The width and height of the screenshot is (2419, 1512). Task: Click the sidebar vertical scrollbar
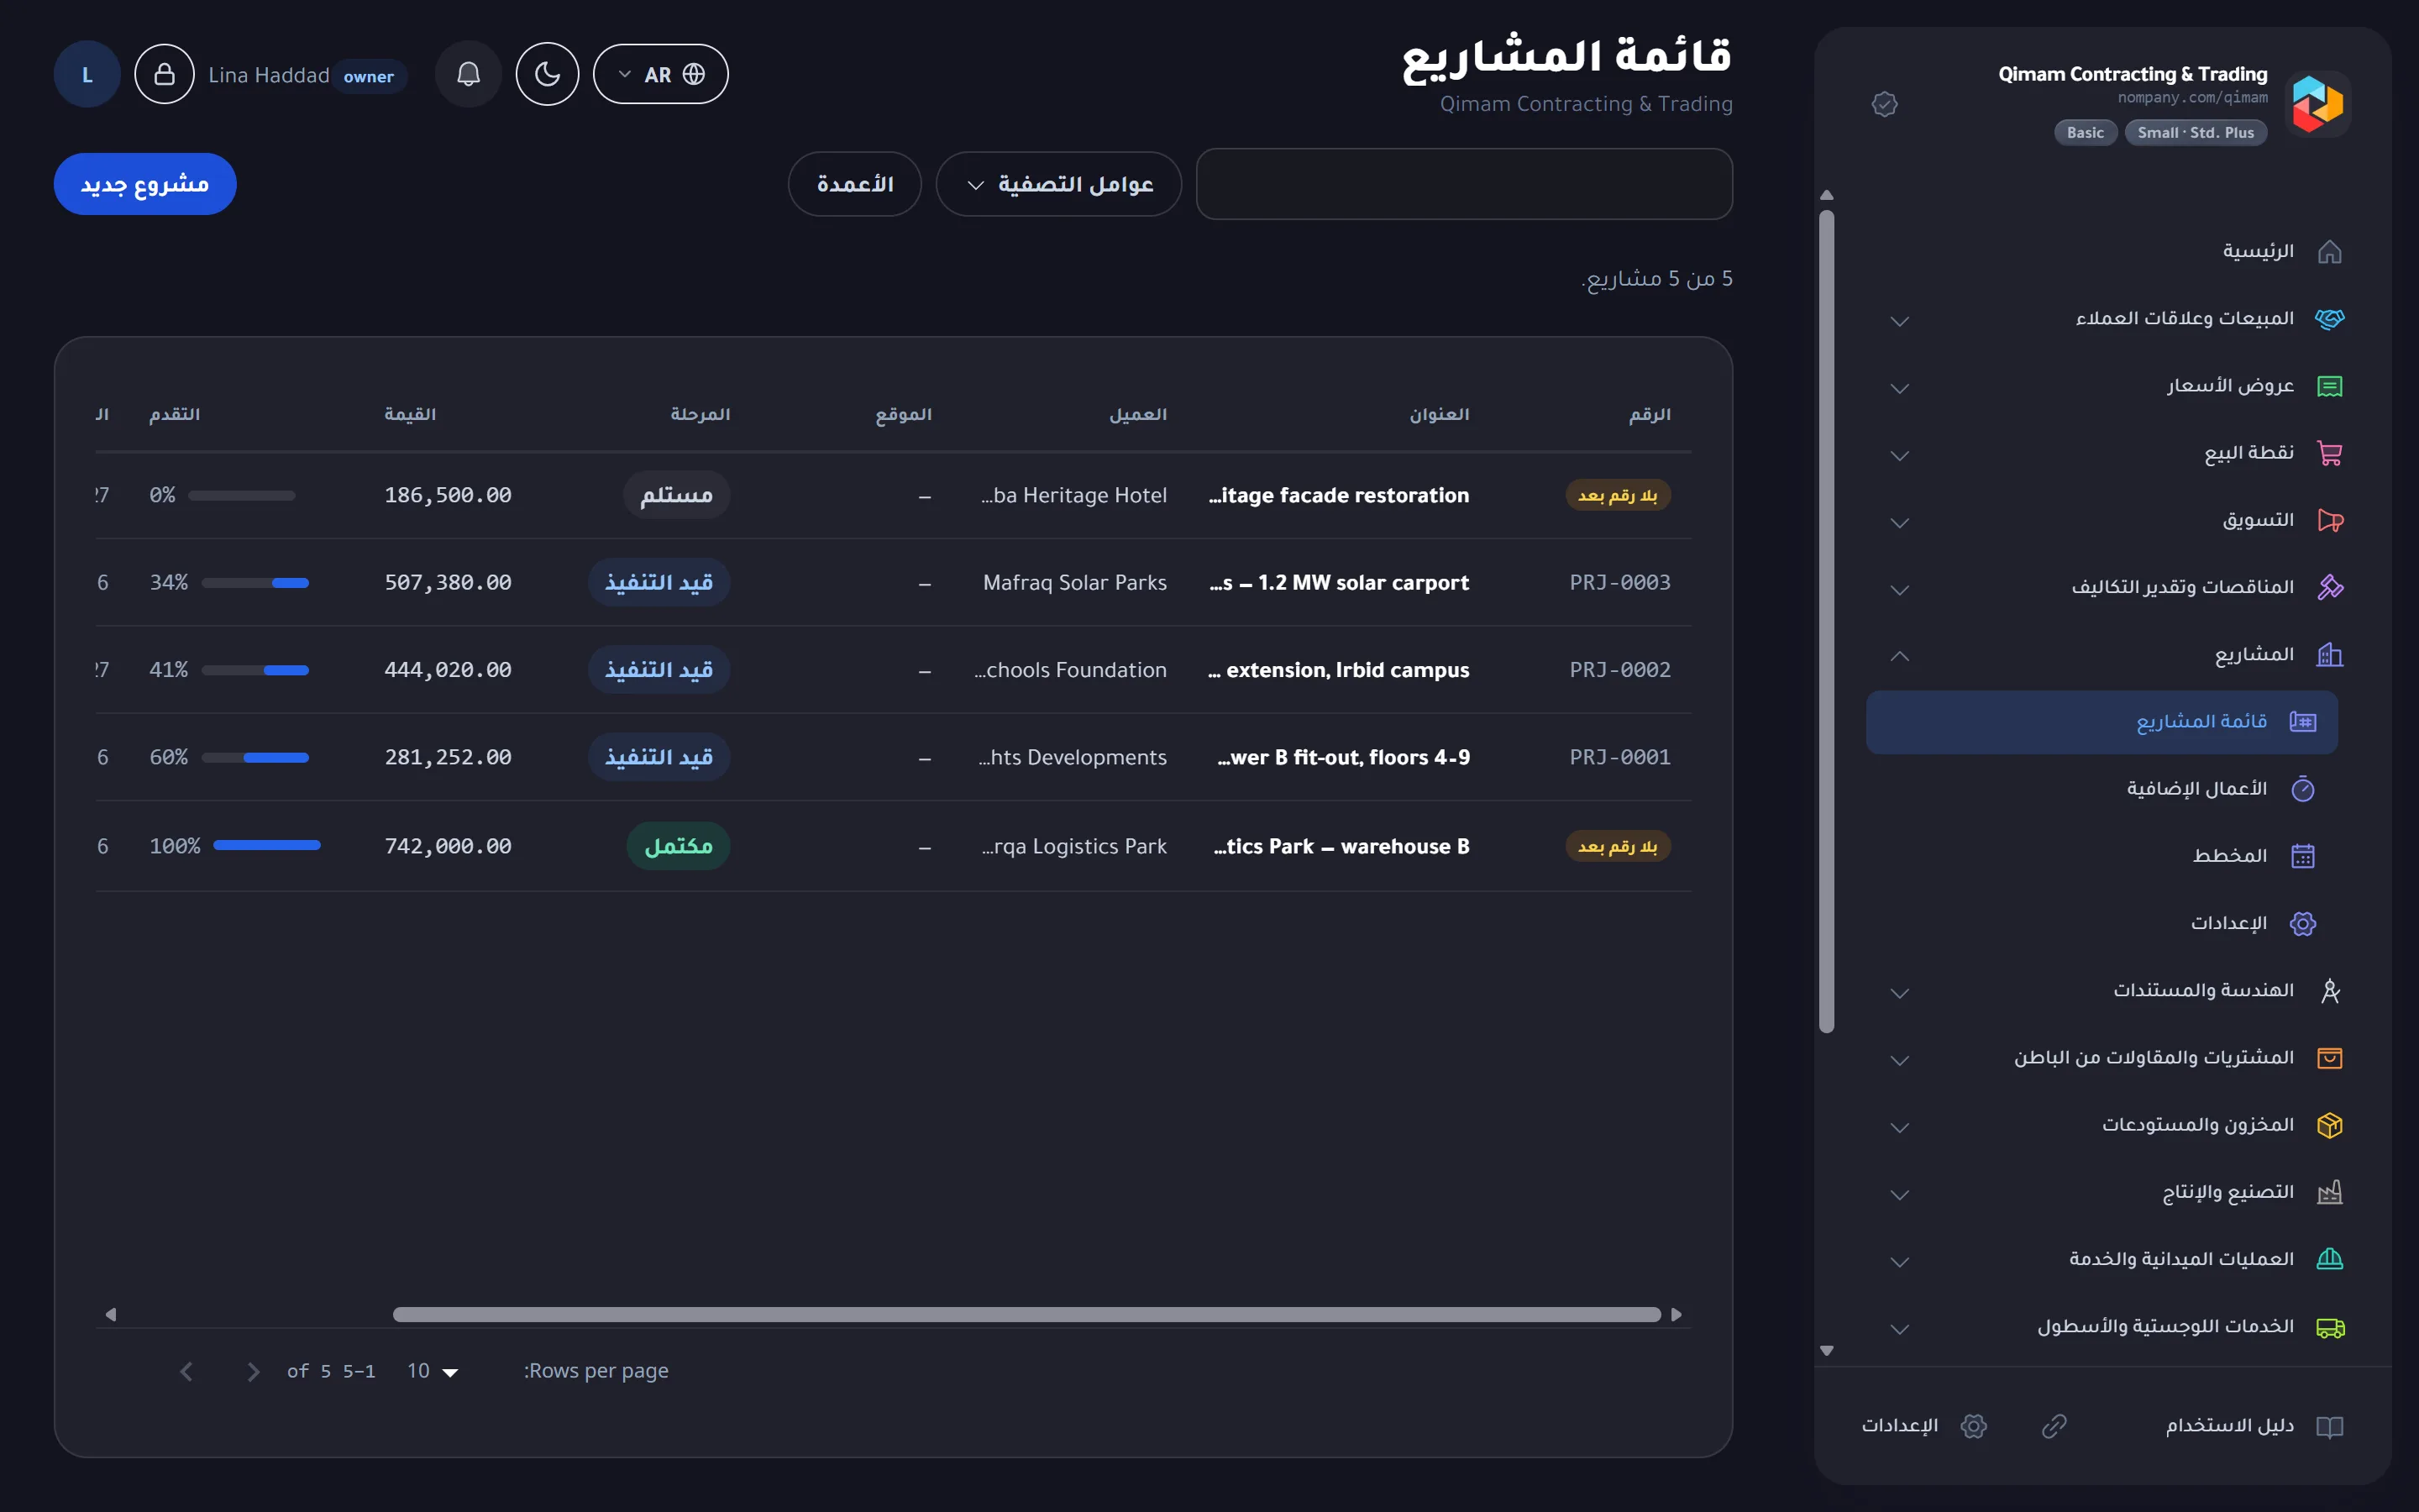pos(1826,620)
